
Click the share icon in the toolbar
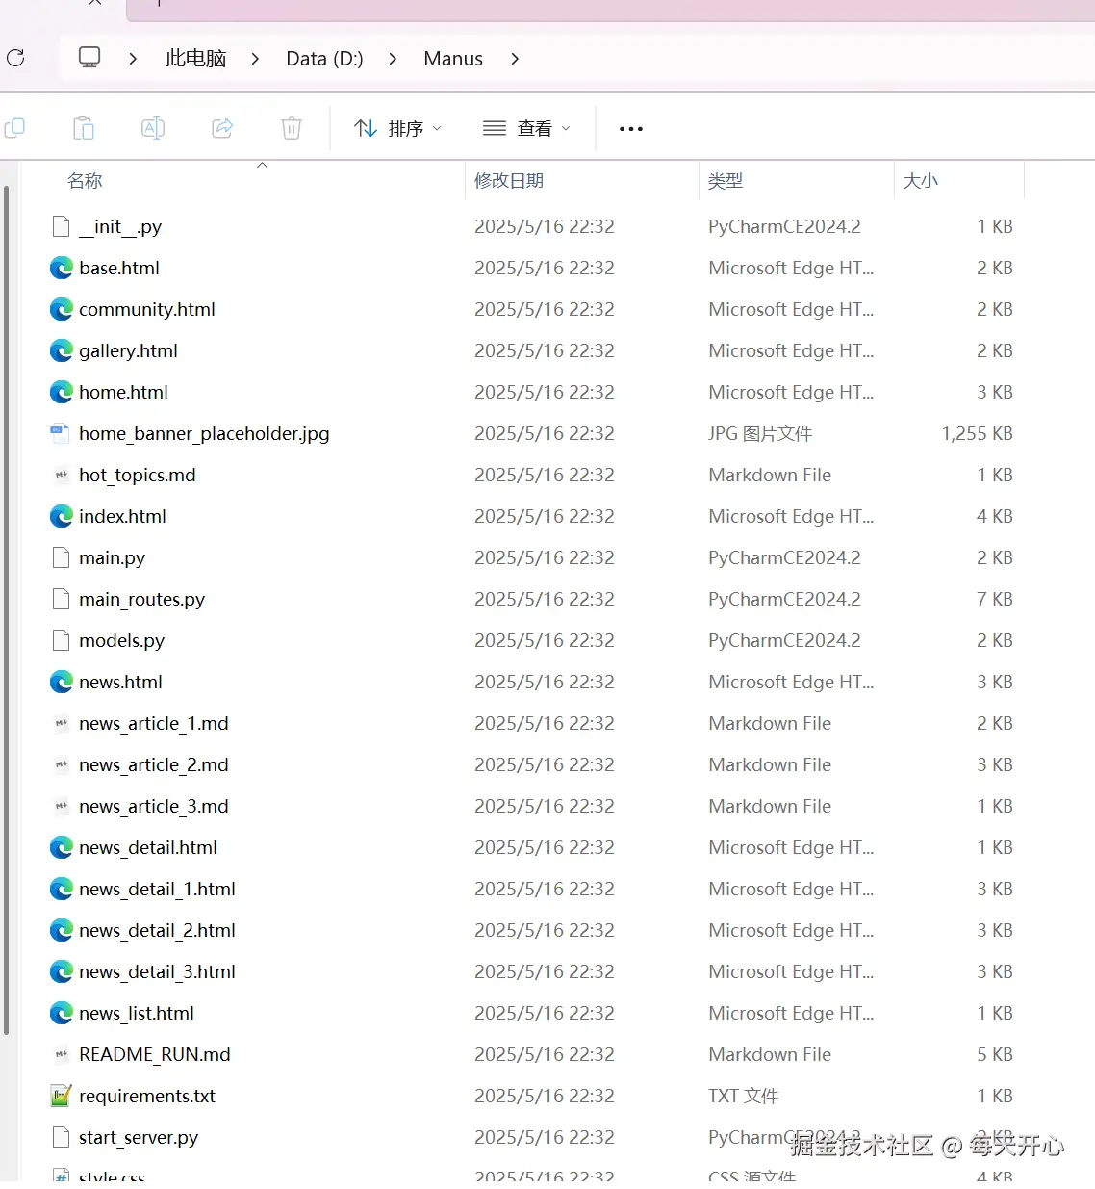point(222,128)
